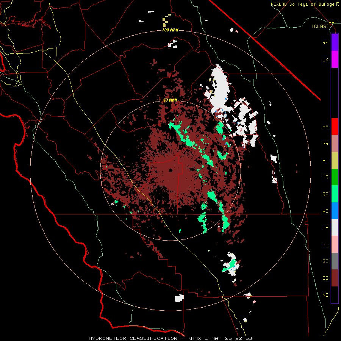Click the BI legend label
The width and height of the screenshot is (341, 341).
[325, 278]
